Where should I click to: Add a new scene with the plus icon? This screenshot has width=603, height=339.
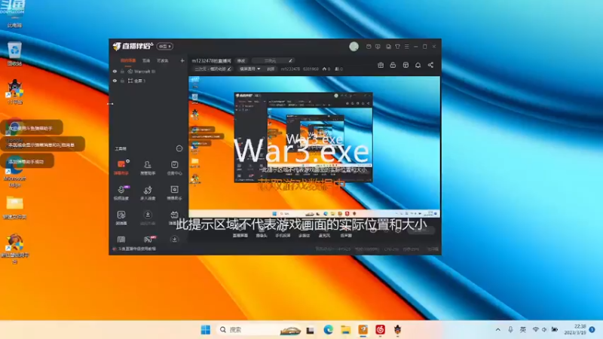click(x=182, y=60)
